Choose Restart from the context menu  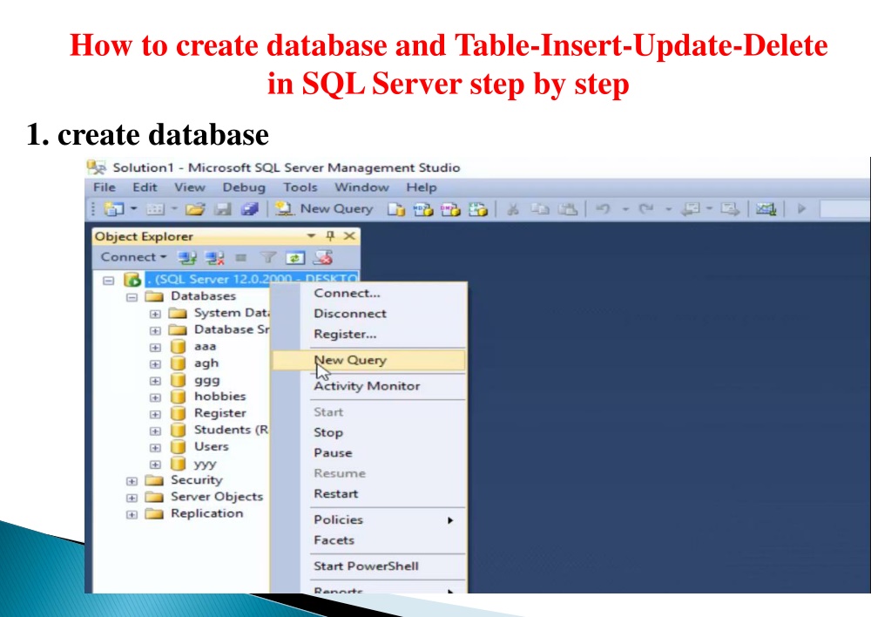click(369, 493)
